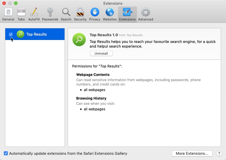Open the AutoFill pencil icon pane
This screenshot has width=226, height=160.
point(34,14)
